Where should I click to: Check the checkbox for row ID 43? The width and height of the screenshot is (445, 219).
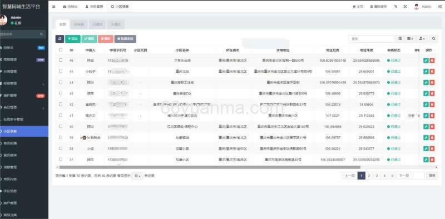pos(61,93)
